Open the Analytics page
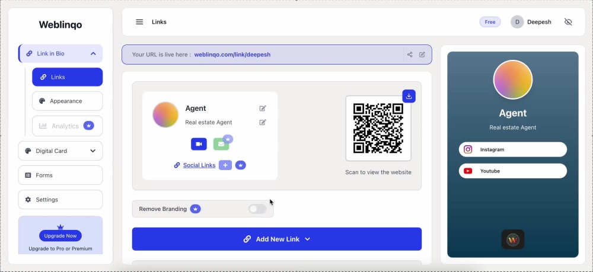 pos(68,126)
